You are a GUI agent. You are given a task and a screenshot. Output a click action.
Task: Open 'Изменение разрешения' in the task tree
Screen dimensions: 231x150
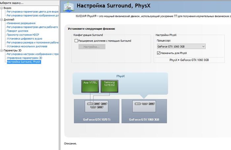tap(21, 23)
